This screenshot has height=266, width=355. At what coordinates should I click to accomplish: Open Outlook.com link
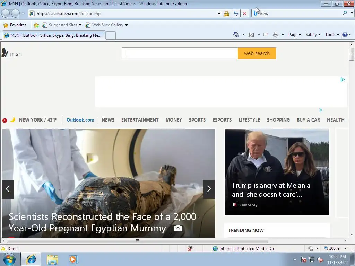point(80,120)
